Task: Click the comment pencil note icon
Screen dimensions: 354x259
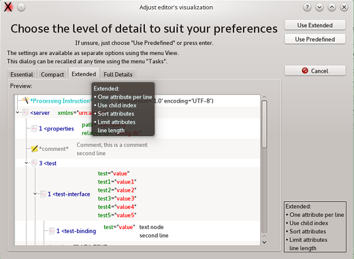Action: (35, 149)
